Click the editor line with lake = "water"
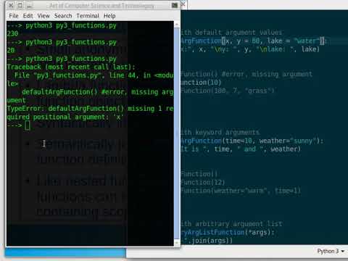348x261 pixels. (253, 41)
